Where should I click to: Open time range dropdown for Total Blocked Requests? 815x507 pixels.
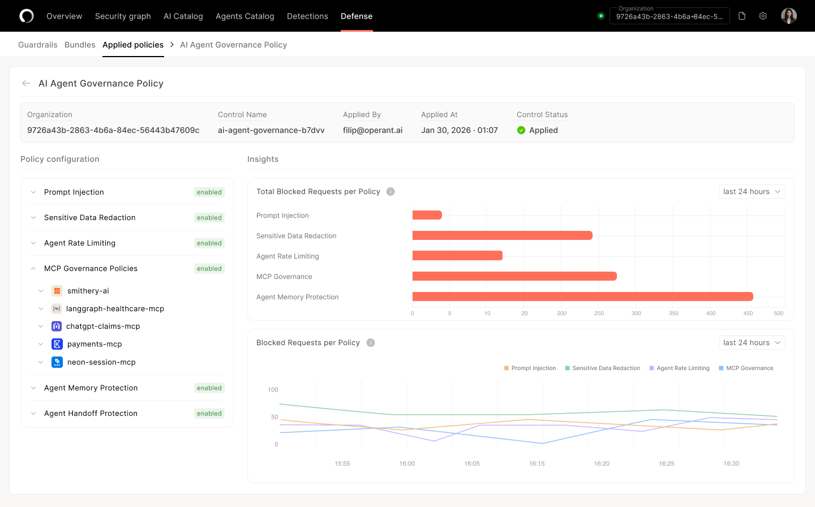[x=752, y=192]
